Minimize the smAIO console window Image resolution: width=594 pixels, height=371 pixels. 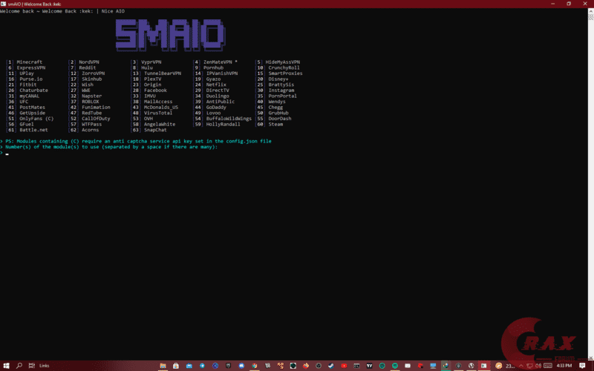point(552,4)
